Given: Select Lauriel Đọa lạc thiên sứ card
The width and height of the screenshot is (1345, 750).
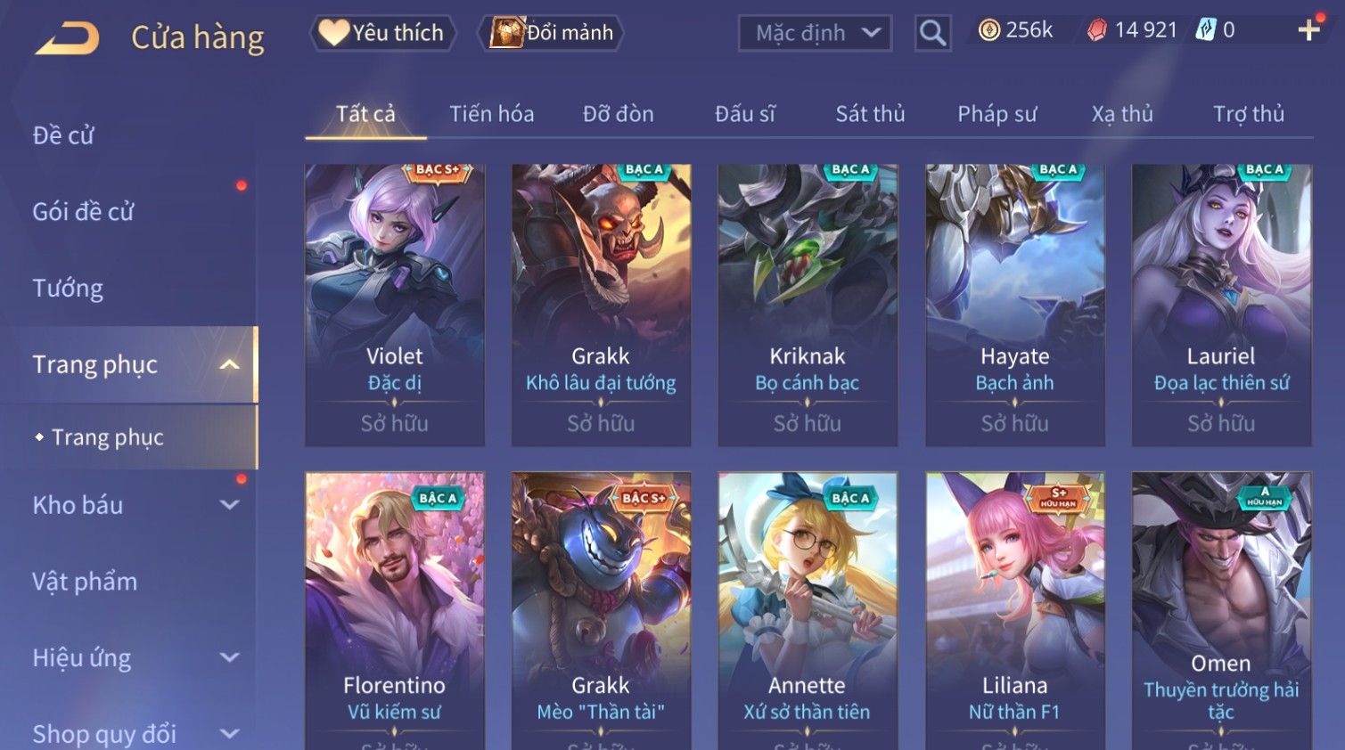Looking at the screenshot, I should (1221, 305).
